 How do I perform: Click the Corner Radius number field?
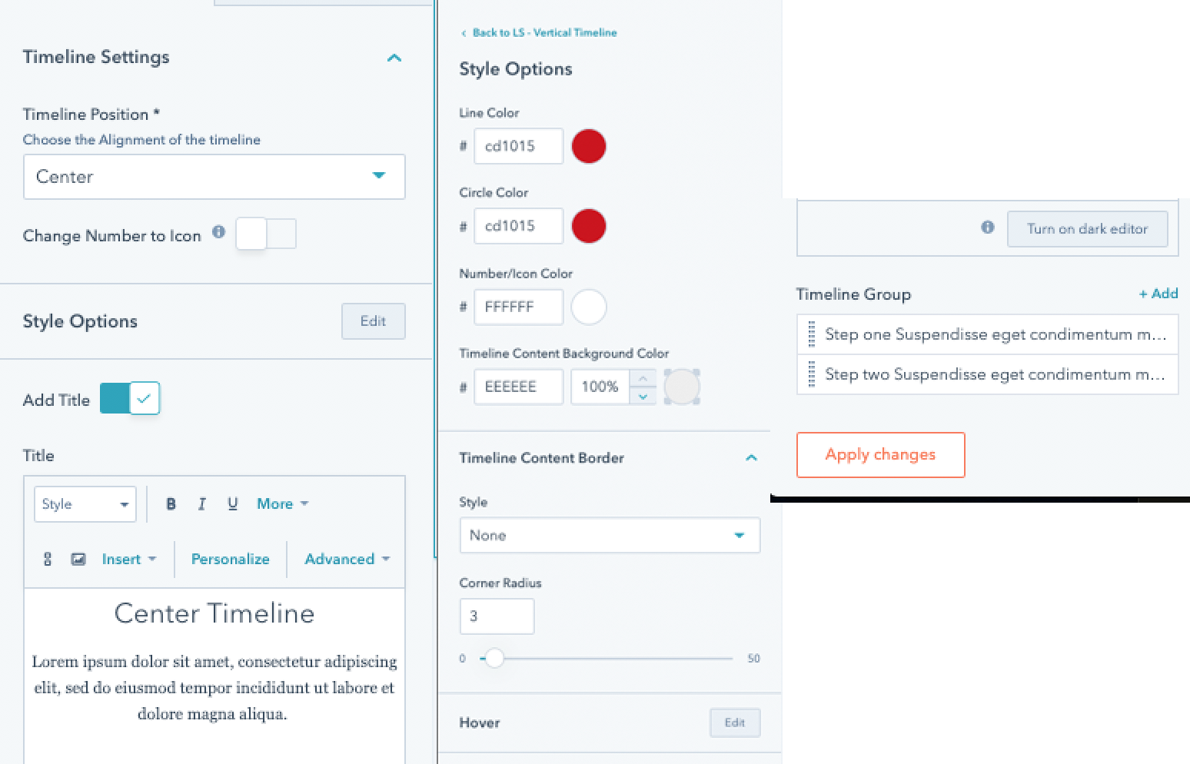point(497,616)
